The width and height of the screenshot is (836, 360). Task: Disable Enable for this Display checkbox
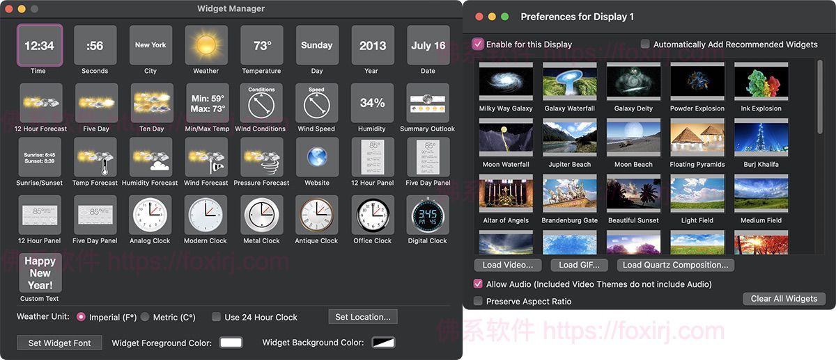pos(478,44)
